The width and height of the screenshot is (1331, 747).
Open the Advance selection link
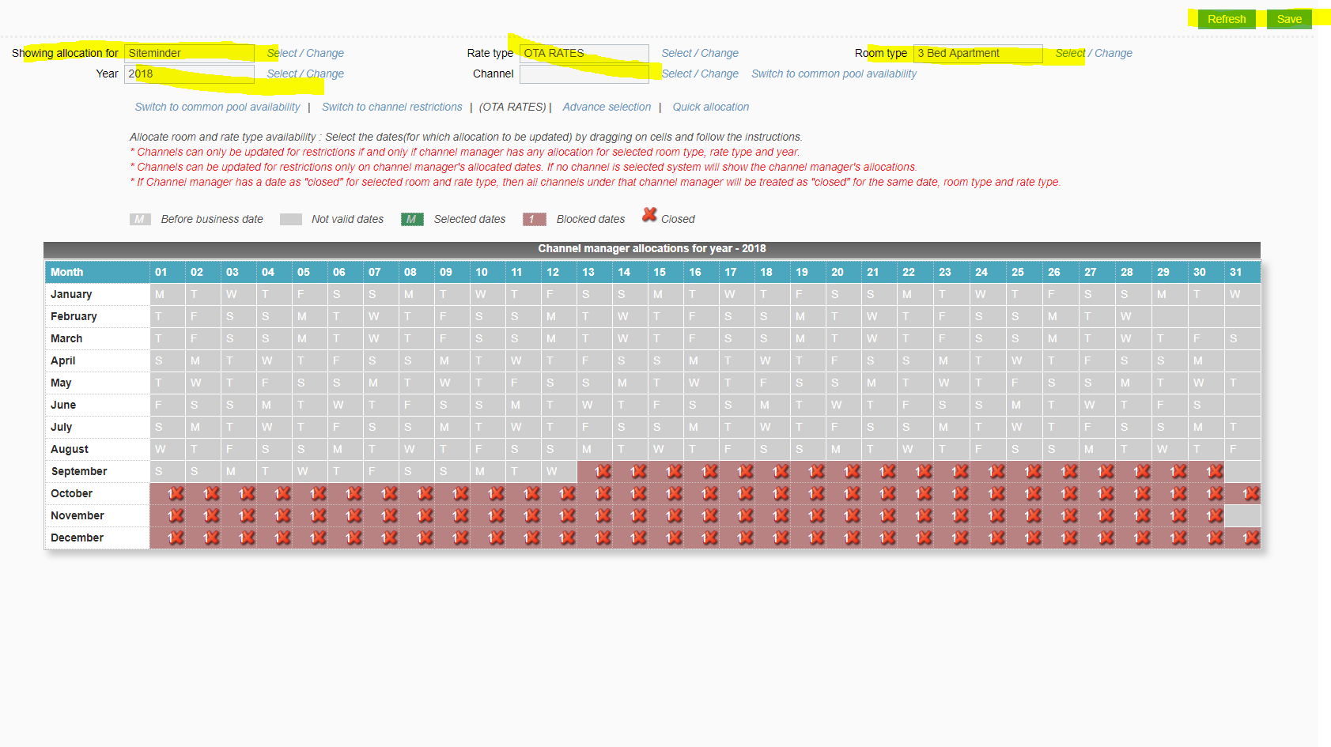[607, 107]
